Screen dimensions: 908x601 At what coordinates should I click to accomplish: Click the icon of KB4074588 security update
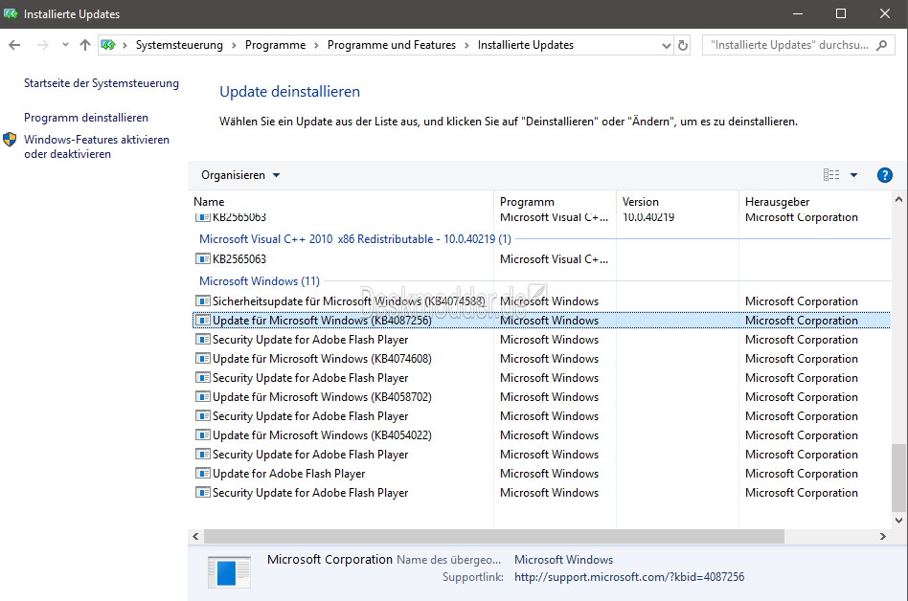203,301
